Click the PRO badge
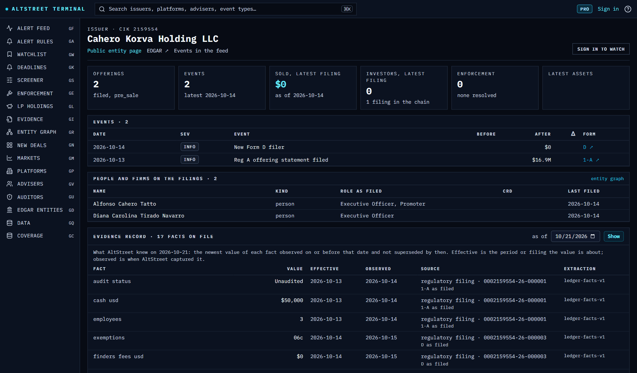This screenshot has height=373, width=637. click(585, 9)
